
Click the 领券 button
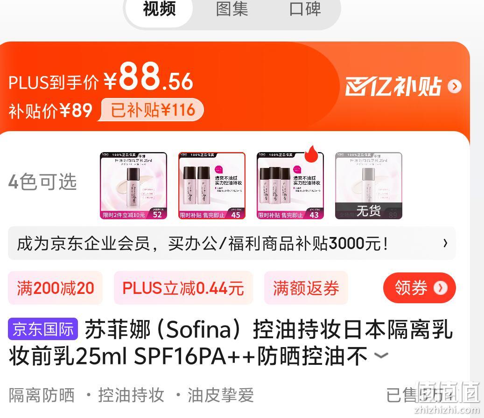(x=419, y=288)
